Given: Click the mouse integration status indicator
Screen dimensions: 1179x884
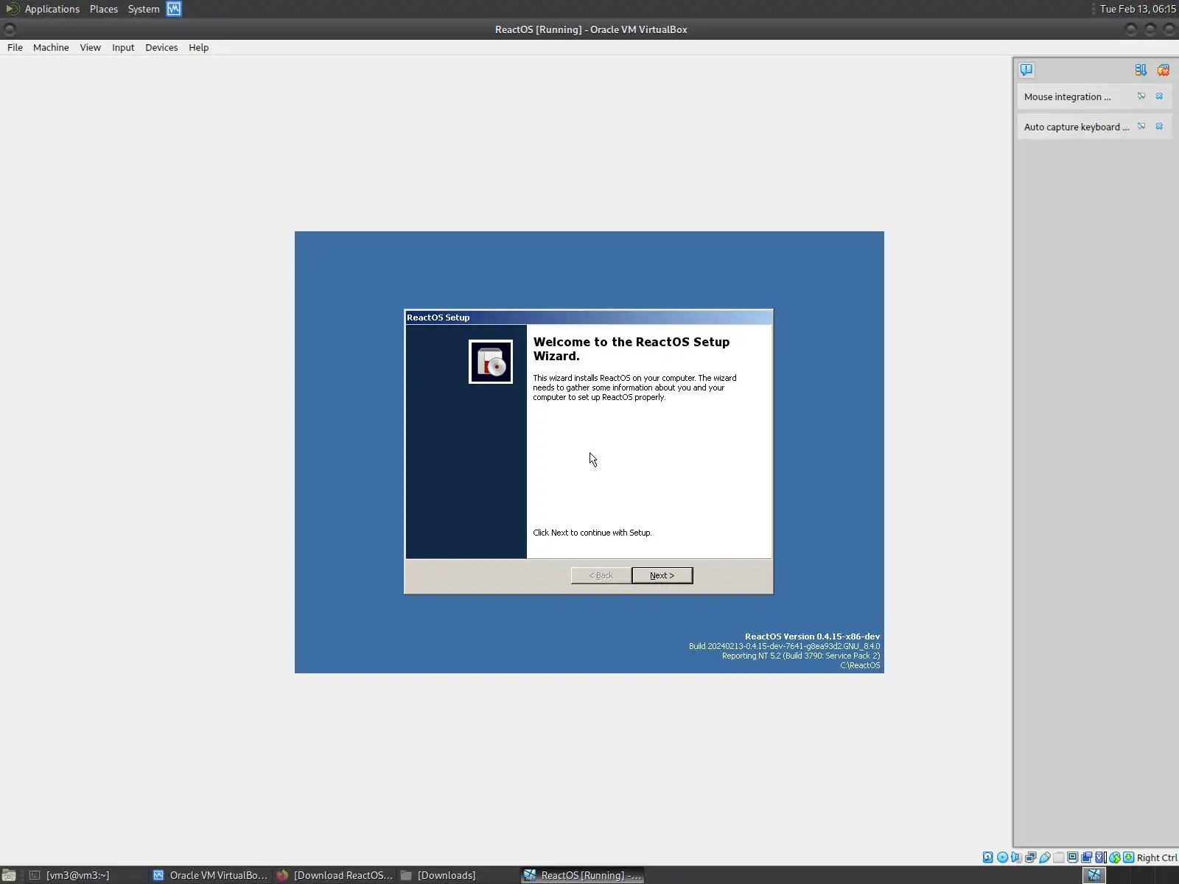Looking at the screenshot, I should (1114, 857).
